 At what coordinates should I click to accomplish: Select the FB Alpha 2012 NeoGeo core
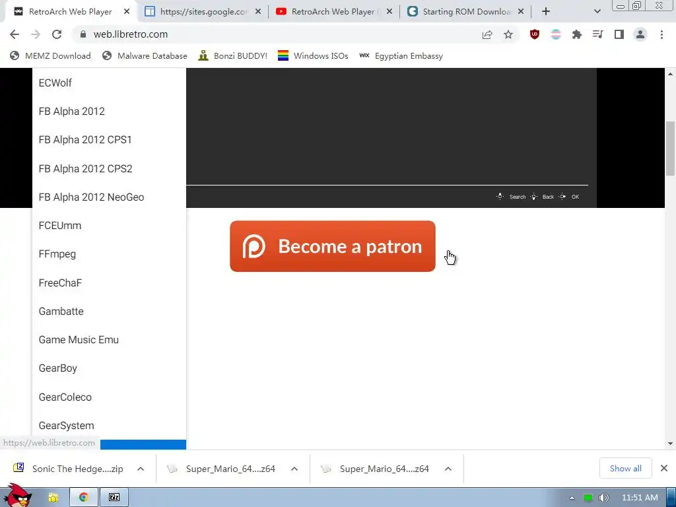click(x=109, y=197)
